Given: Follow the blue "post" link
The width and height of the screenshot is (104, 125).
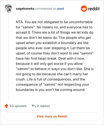Looking at the screenshot, I should coord(61,9).
